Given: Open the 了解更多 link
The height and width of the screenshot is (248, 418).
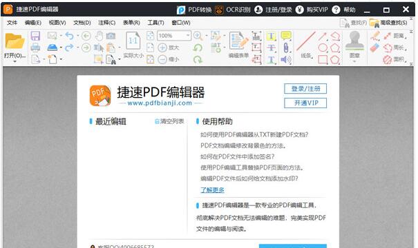Looking at the screenshot, I should pyautogui.click(x=212, y=189).
